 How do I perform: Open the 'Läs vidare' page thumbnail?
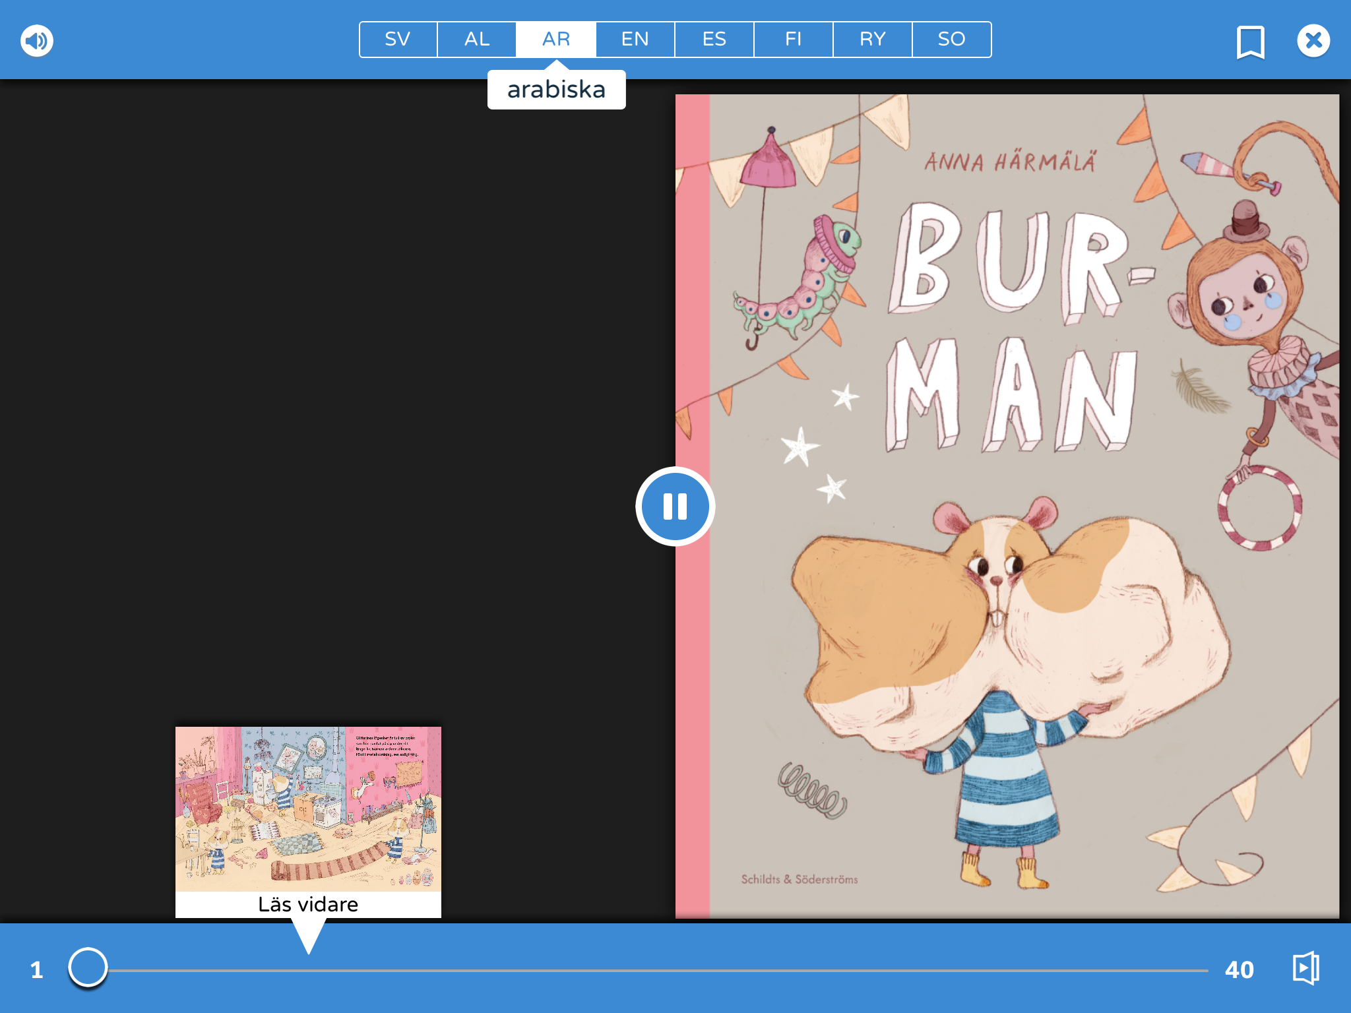[x=308, y=809]
